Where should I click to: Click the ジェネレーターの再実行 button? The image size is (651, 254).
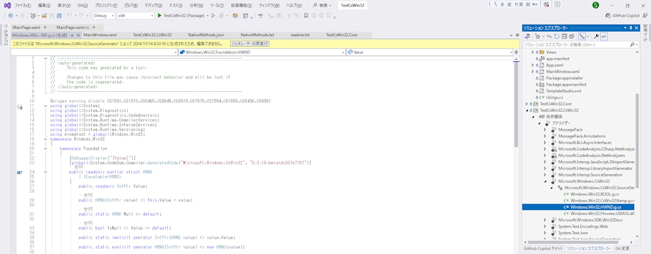click(x=249, y=43)
